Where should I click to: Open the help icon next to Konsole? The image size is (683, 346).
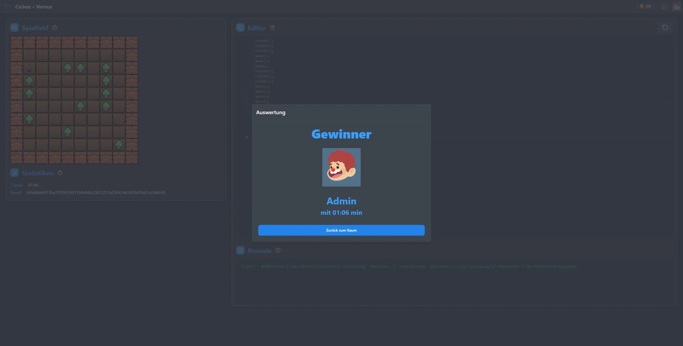coord(278,250)
